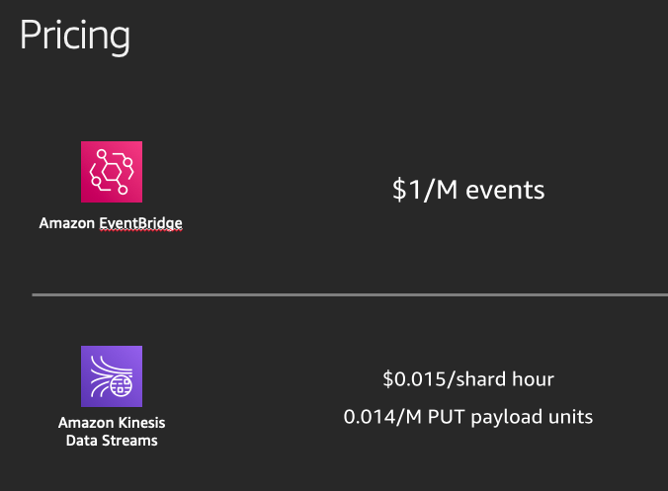The height and width of the screenshot is (491, 668).
Task: Click the Amazon Kinesis label line
Action: [x=112, y=423]
